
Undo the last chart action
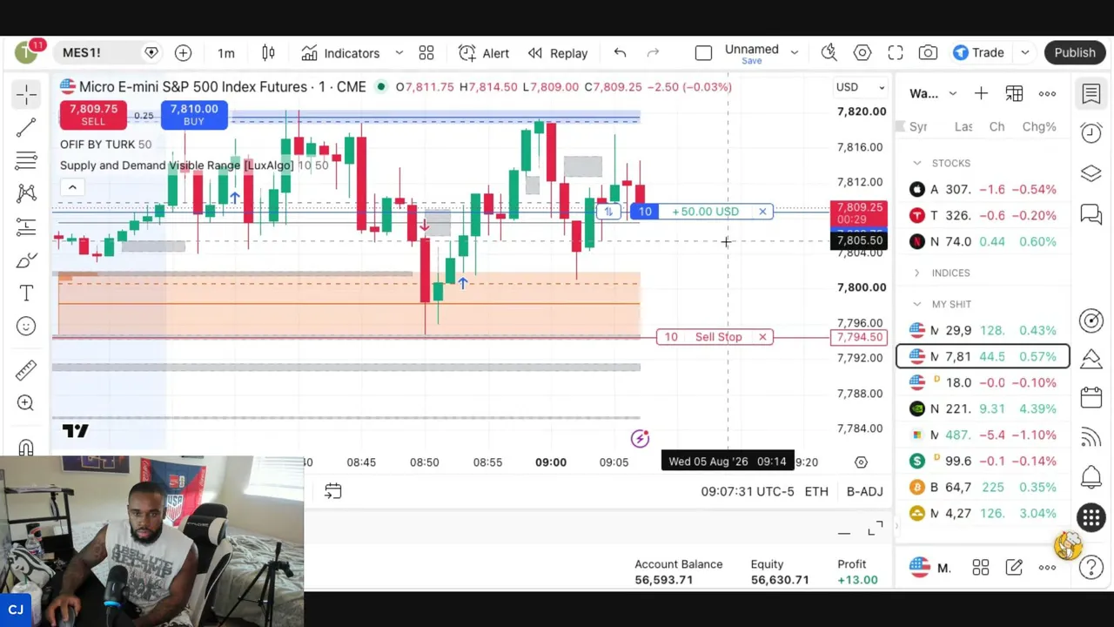click(x=620, y=53)
